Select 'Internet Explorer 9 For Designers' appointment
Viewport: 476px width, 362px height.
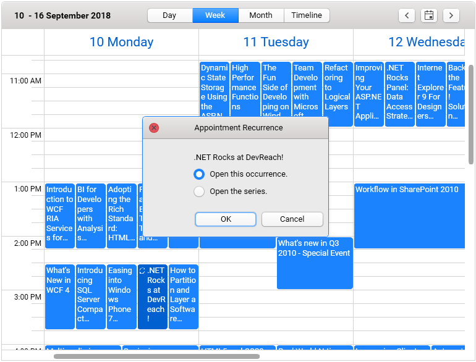[431, 94]
